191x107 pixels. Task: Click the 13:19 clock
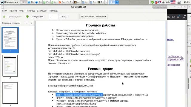point(187,2)
